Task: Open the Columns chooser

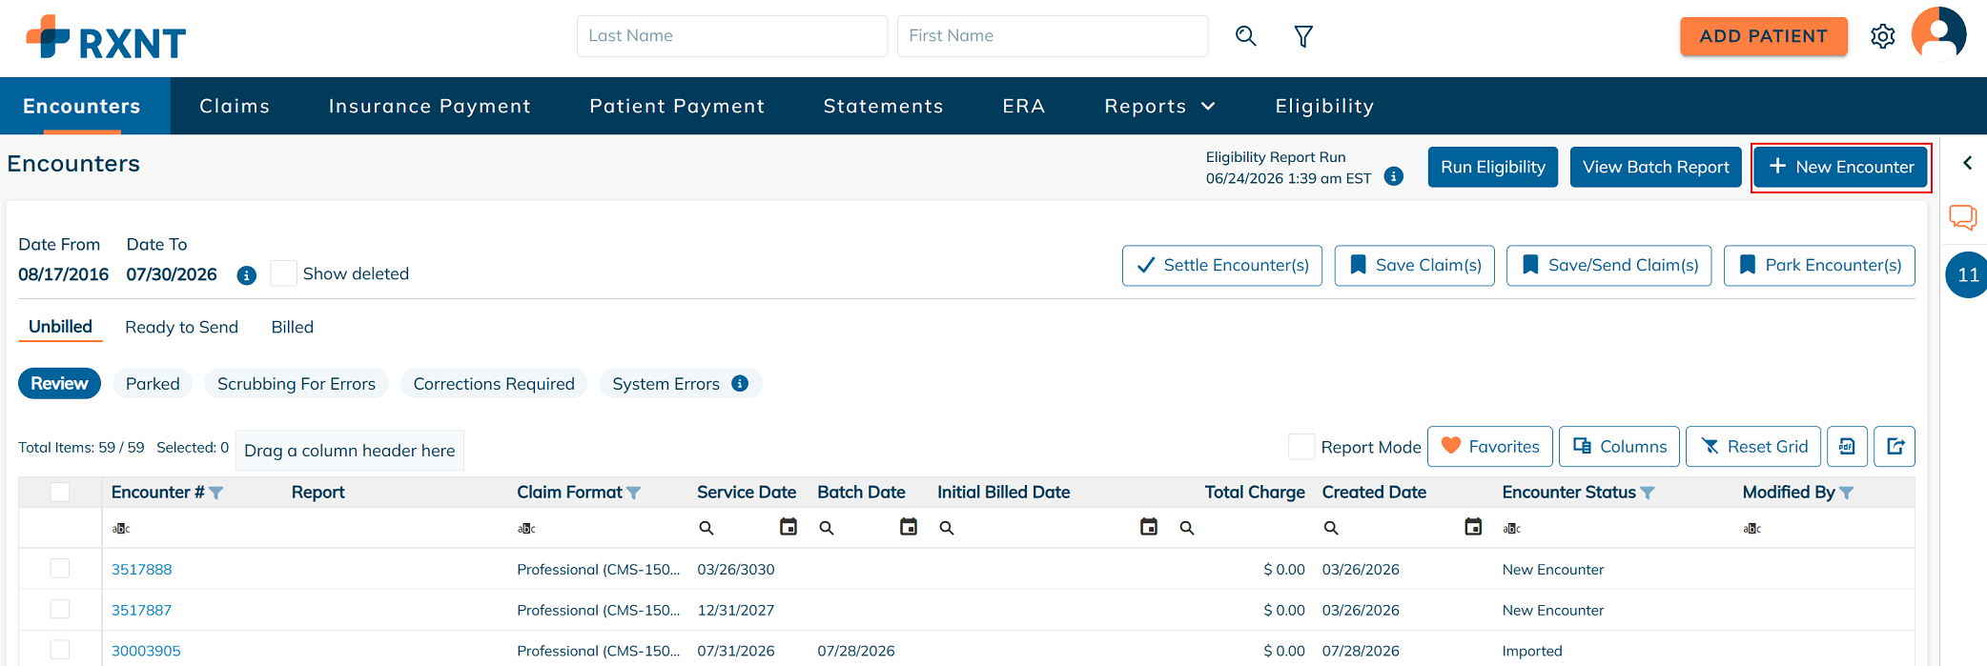Action: [x=1619, y=446]
